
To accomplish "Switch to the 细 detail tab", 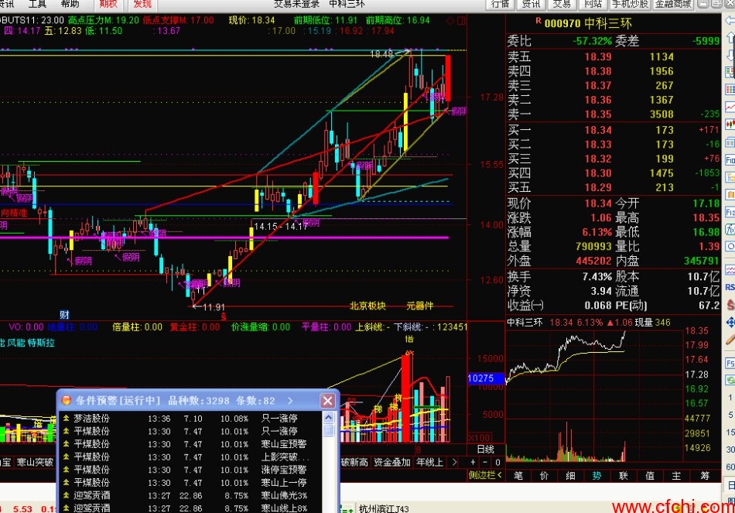I will point(570,476).
